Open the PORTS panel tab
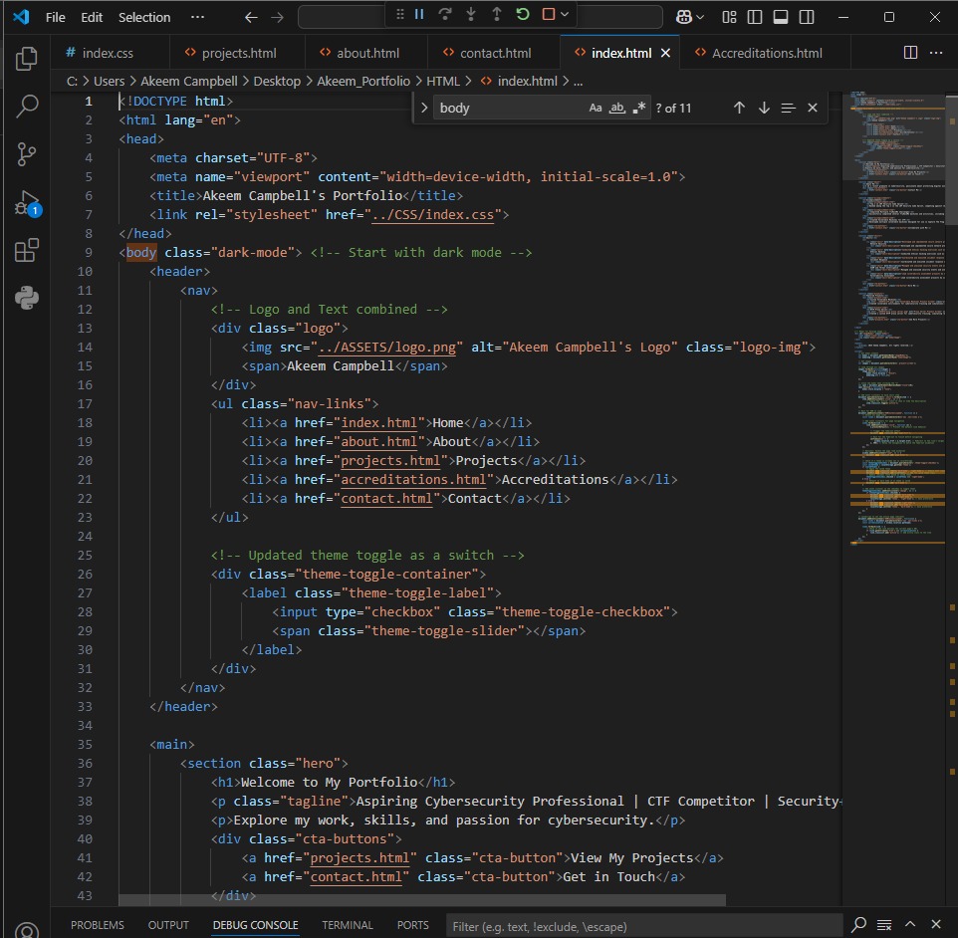Viewport: 958px width, 938px height. pyautogui.click(x=413, y=925)
